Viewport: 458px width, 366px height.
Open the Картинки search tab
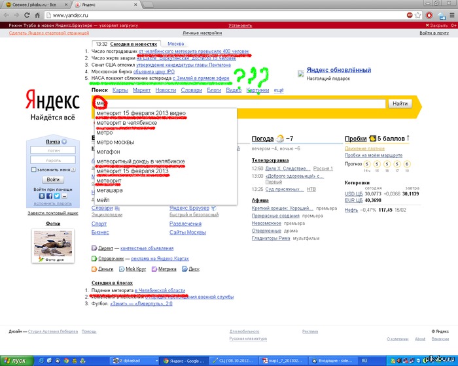(257, 90)
